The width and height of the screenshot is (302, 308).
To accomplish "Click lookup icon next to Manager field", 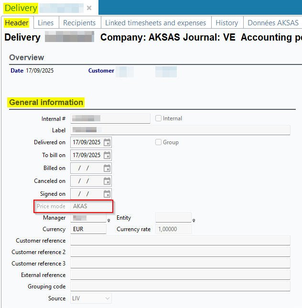I will [109, 220].
